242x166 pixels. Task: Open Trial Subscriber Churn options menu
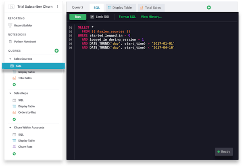57,6
